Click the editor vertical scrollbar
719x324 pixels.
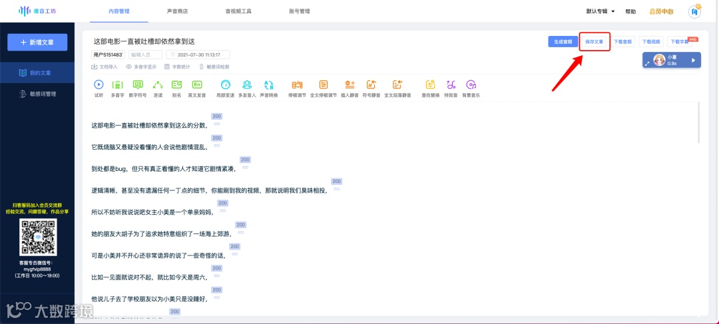point(699,123)
